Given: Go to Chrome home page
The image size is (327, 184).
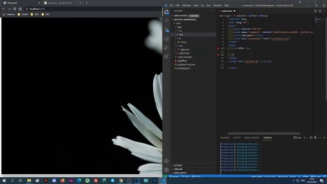Looking at the screenshot, I should [x=20, y=9].
